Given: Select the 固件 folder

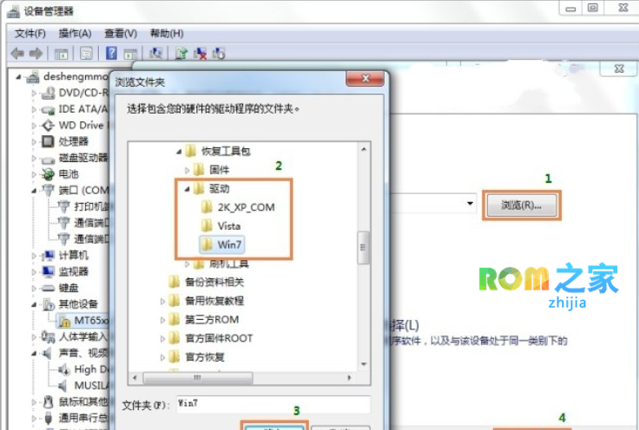Looking at the screenshot, I should click(212, 170).
